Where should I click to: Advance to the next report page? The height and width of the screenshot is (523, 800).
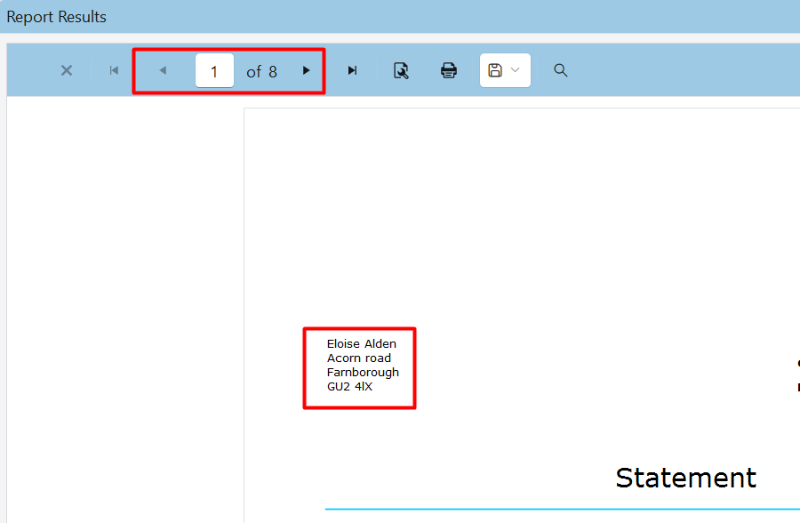point(306,70)
